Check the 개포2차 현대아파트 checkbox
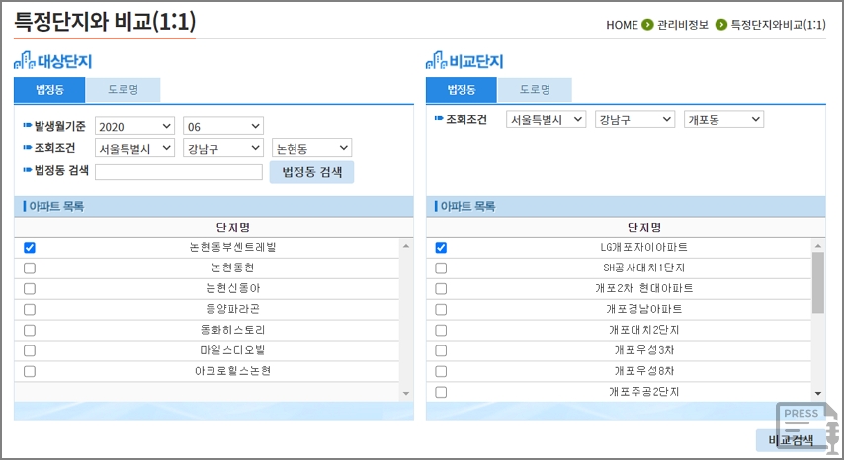Image resolution: width=844 pixels, height=460 pixels. [441, 289]
